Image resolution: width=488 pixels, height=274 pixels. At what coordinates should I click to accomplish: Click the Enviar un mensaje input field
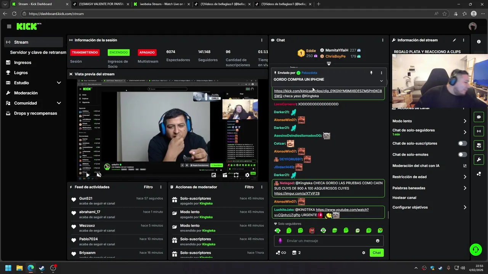point(329,241)
